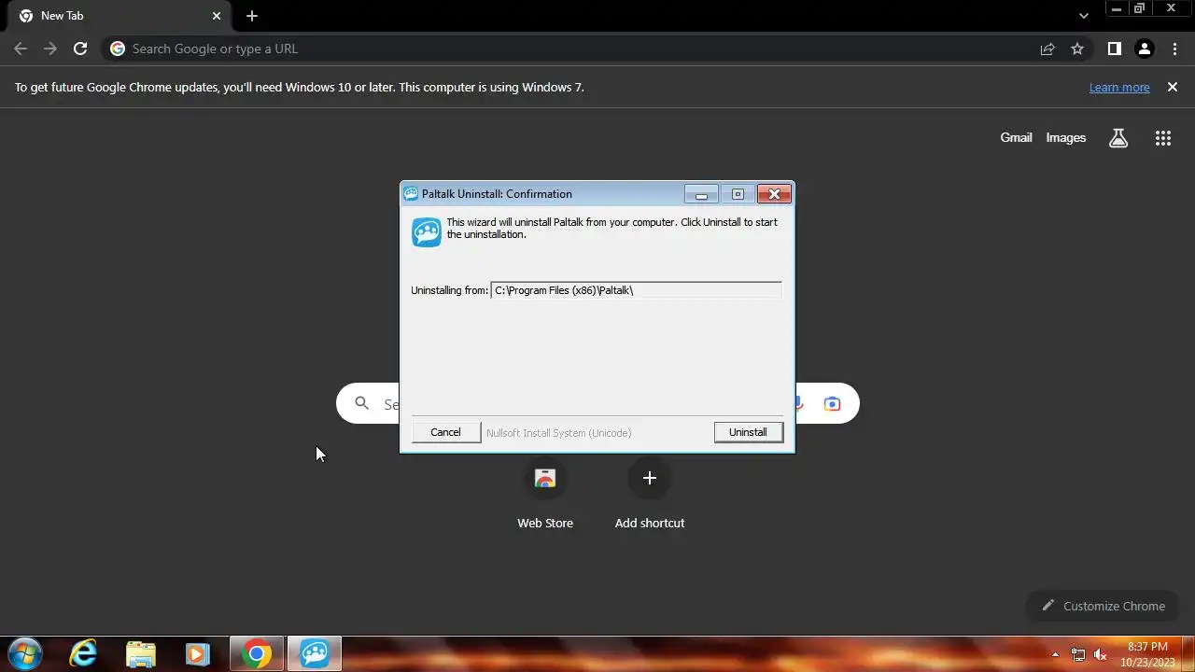Image resolution: width=1195 pixels, height=672 pixels.
Task: Switch to Paltalk on taskbar
Action: point(314,653)
